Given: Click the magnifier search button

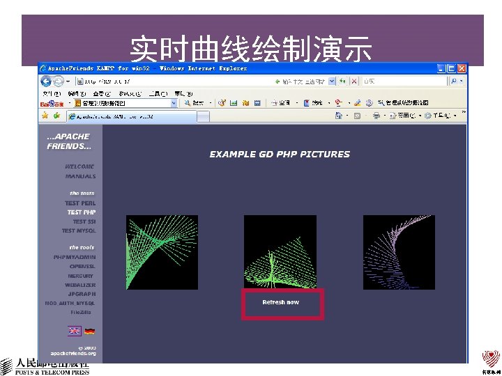Looking at the screenshot, I should pyautogui.click(x=453, y=81).
